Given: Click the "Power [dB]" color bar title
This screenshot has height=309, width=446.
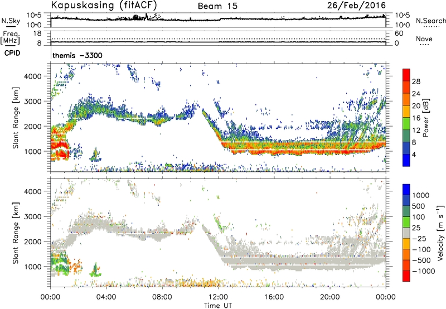Looking at the screenshot, I should point(426,118).
